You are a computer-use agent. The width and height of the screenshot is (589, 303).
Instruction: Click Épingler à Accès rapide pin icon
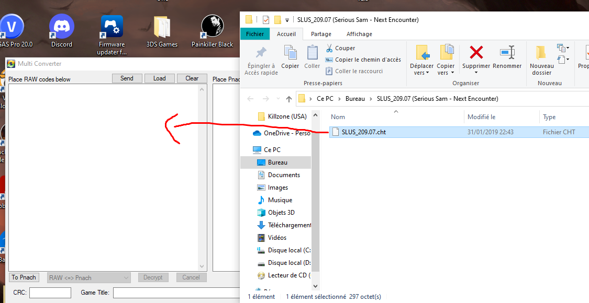point(261,52)
